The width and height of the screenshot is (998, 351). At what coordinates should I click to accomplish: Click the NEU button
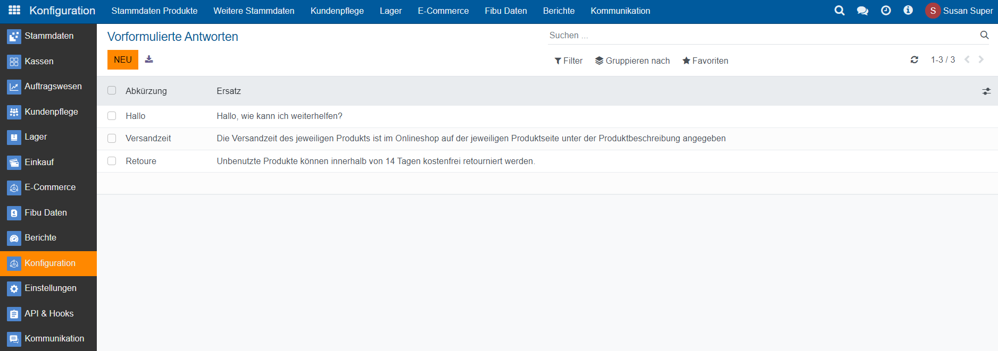(122, 59)
